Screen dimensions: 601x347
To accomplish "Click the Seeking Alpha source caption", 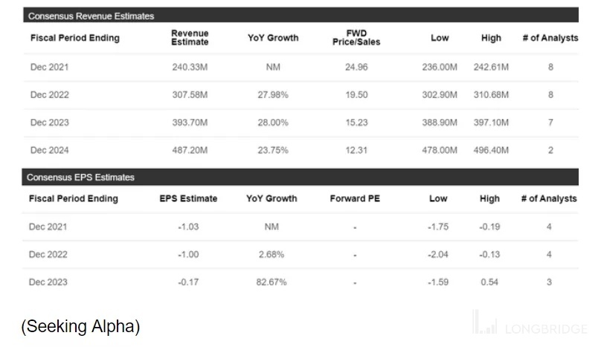I will (80, 325).
